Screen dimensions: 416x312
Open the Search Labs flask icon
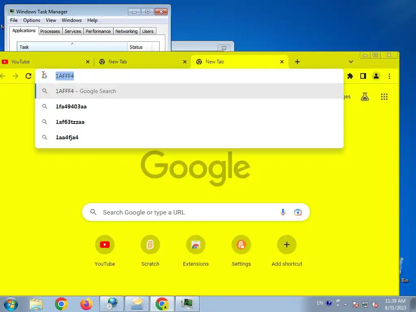click(365, 97)
